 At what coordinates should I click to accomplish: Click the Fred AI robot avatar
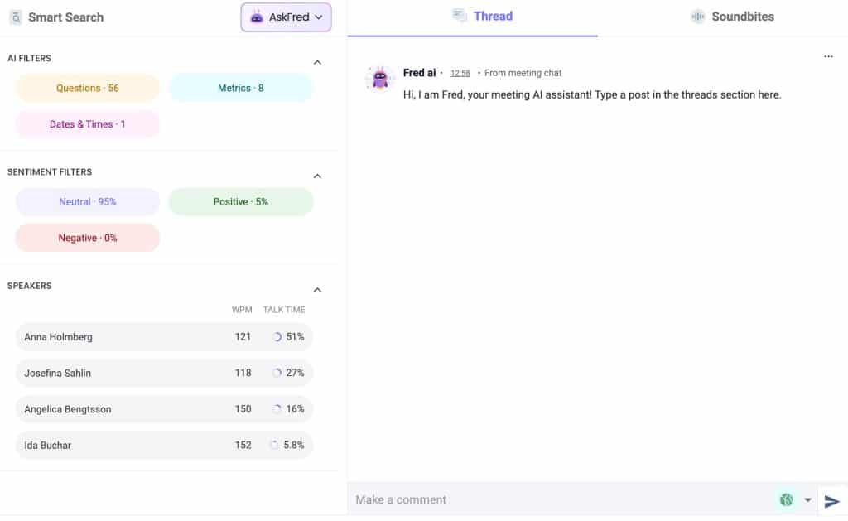[x=380, y=79]
